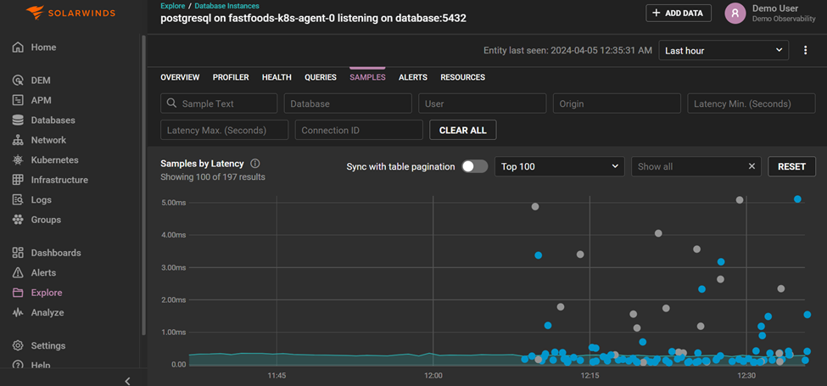Click the ADD DATA button
Viewport: 827px width, 386px height.
point(679,14)
